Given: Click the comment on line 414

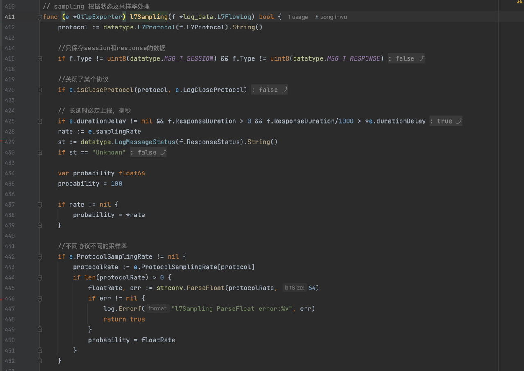Looking at the screenshot, I should coord(111,48).
